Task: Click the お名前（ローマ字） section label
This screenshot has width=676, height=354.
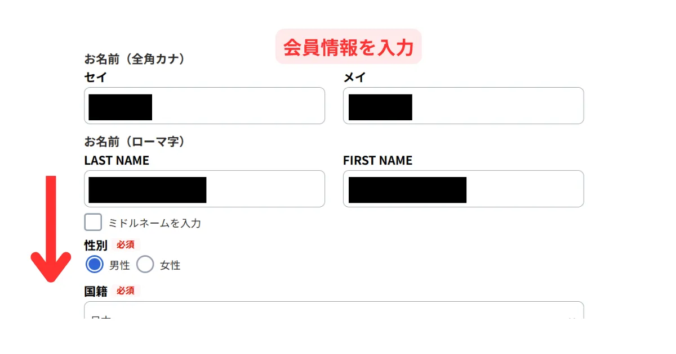Action: click(x=135, y=142)
